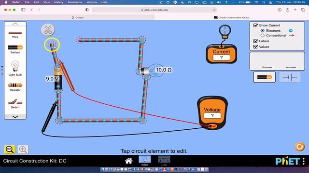
Task: Select the 9.0 V battery in the circuit
Action: pyautogui.click(x=58, y=78)
